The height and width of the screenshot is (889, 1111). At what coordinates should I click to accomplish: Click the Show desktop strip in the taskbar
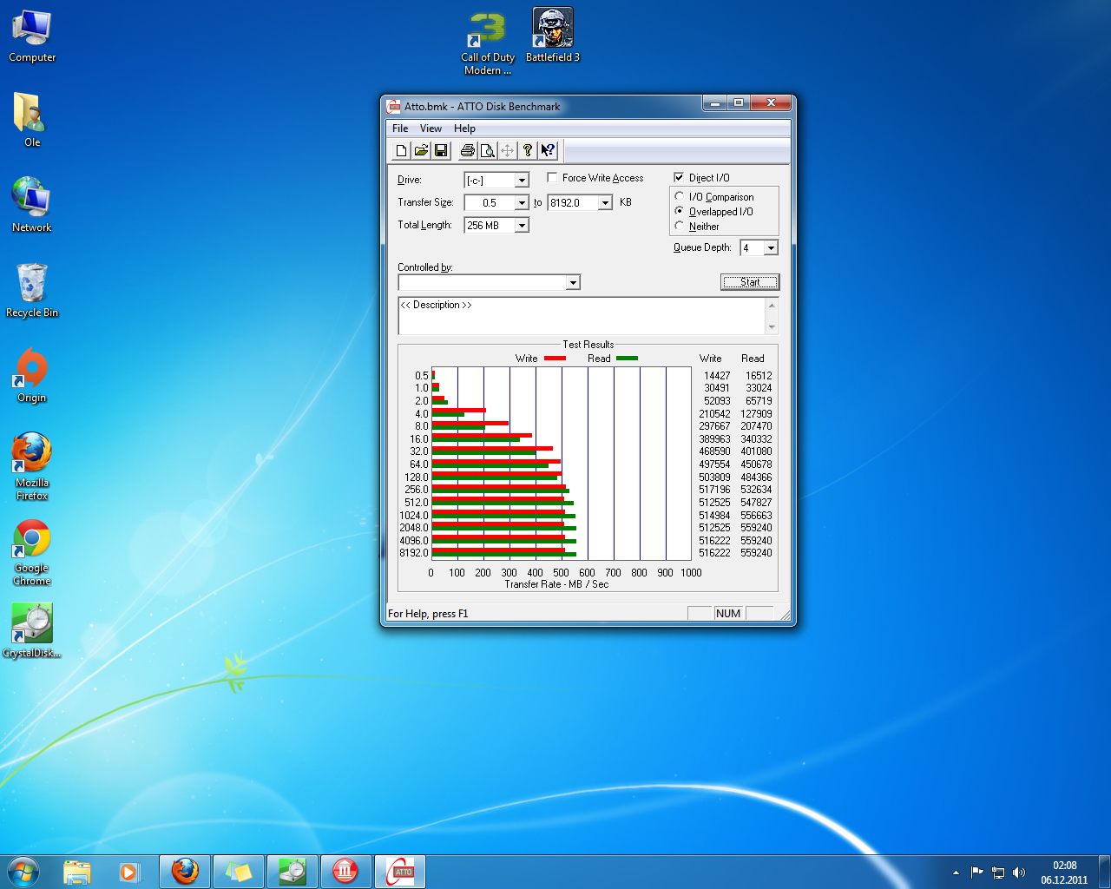pyautogui.click(x=1104, y=872)
